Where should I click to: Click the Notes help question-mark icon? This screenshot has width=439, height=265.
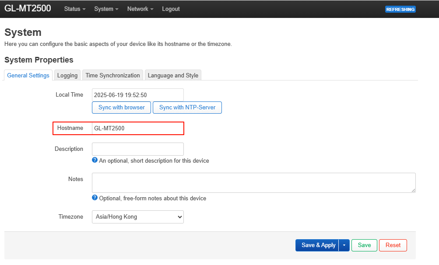(x=95, y=198)
